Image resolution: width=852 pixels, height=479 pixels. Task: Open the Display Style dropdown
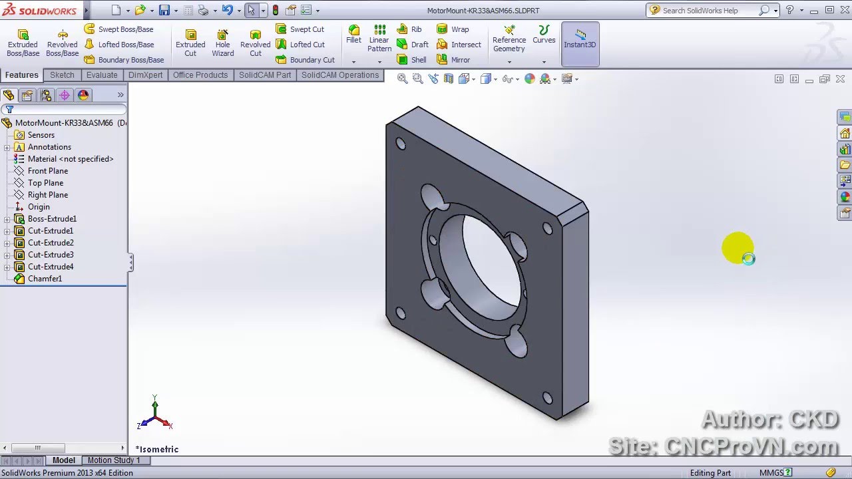coord(495,79)
